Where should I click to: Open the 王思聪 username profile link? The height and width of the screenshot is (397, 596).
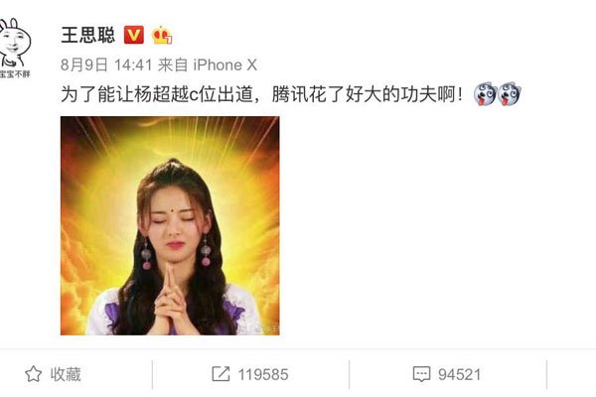click(x=87, y=35)
